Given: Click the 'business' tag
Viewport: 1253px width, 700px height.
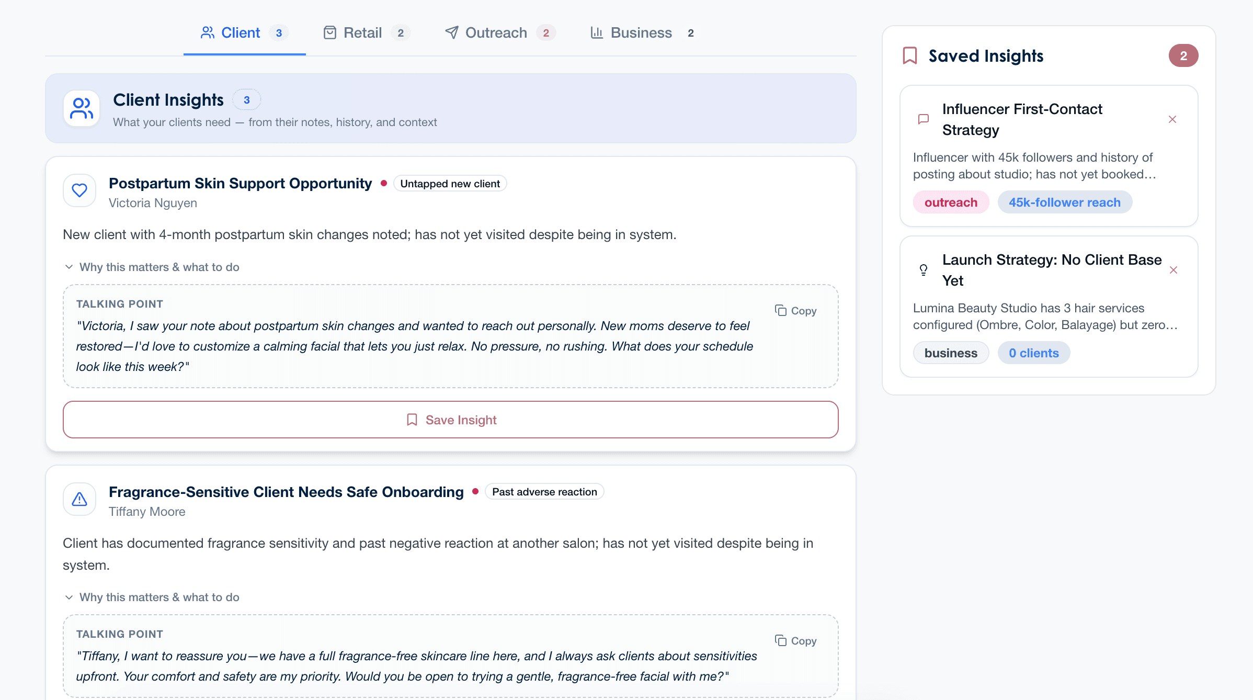Looking at the screenshot, I should tap(951, 353).
